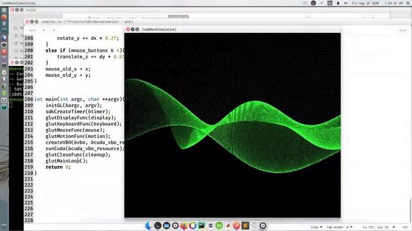Click the glutMouseFunc(mouse); line
This screenshot has height=231, width=412.
(x=75, y=130)
